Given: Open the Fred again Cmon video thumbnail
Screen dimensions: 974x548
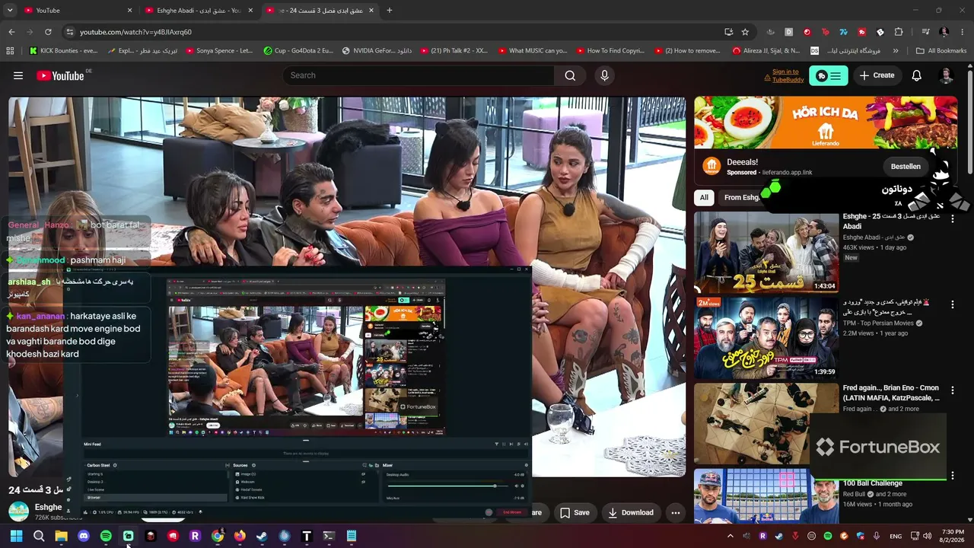Looking at the screenshot, I should (x=766, y=424).
